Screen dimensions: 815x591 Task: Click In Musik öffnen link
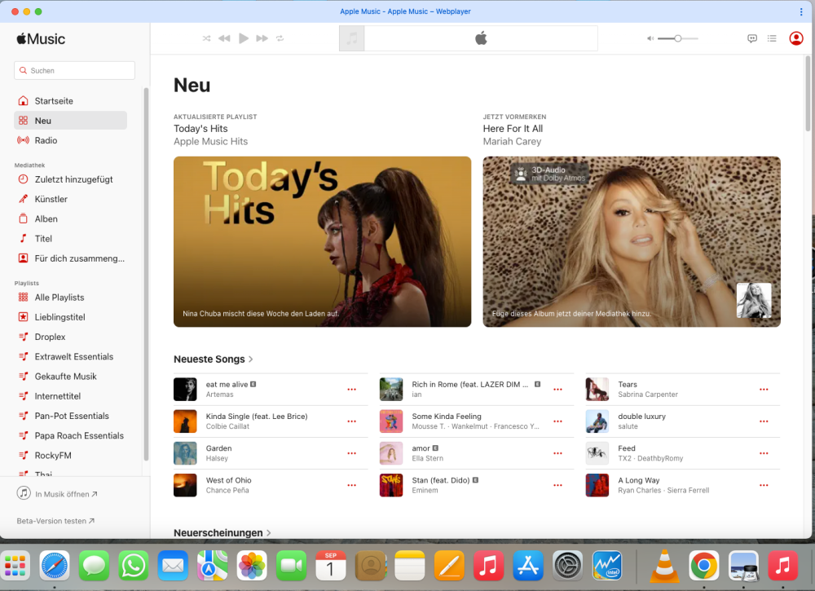57,494
